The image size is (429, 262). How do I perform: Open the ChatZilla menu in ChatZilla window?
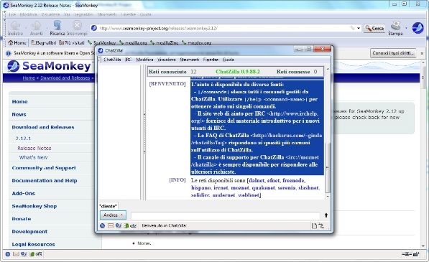(x=112, y=60)
